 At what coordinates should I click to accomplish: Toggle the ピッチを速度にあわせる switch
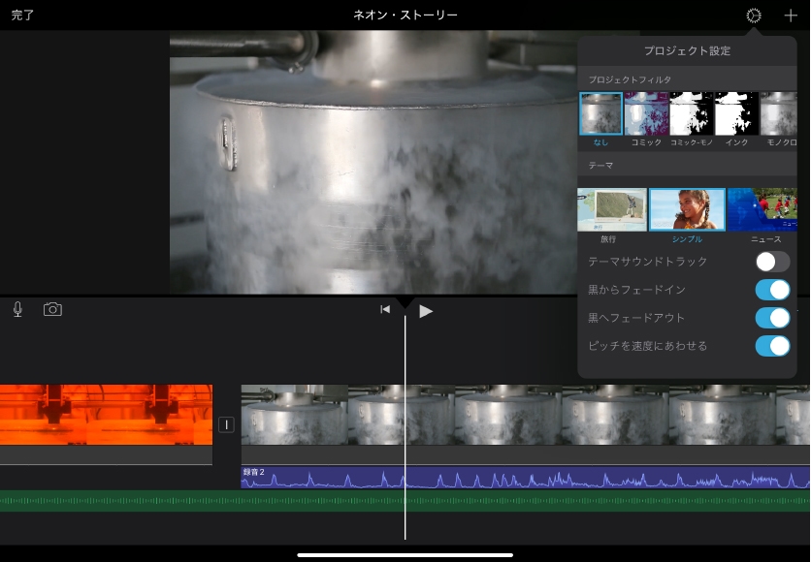click(772, 346)
